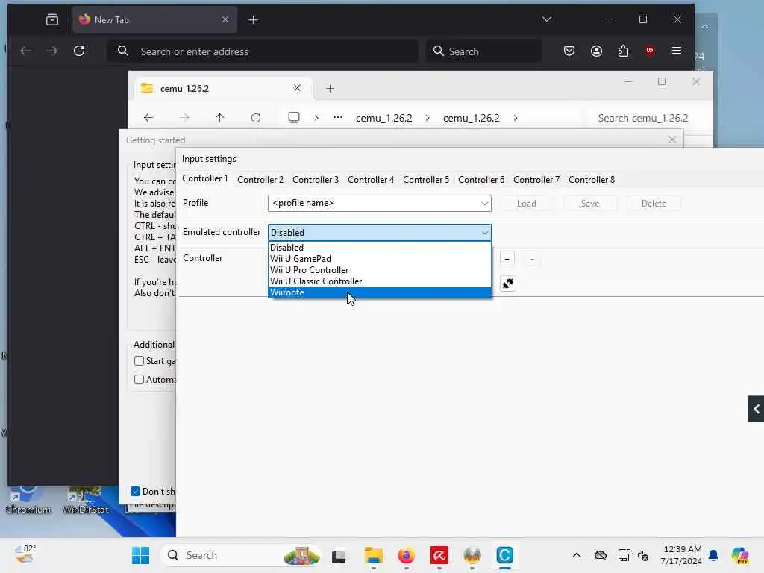The width and height of the screenshot is (764, 573).
Task: Open the clock showing 12:39 AM
Action: point(683,555)
